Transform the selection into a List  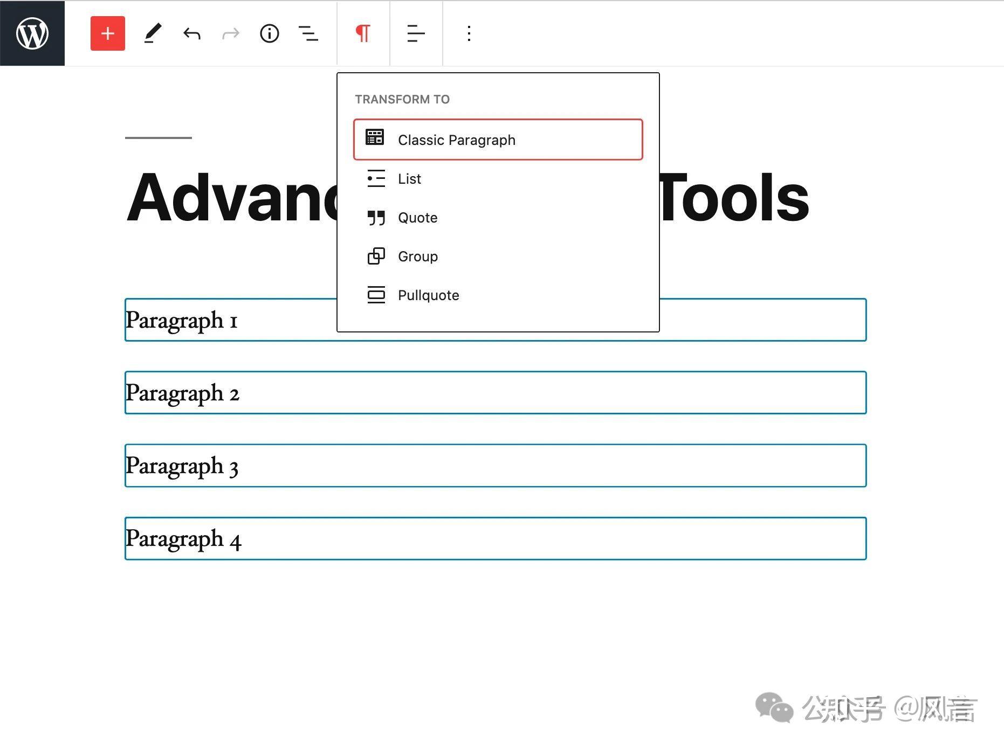coord(409,178)
